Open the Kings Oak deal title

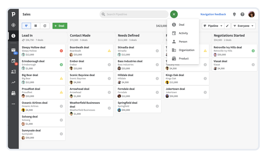click(x=175, y=75)
